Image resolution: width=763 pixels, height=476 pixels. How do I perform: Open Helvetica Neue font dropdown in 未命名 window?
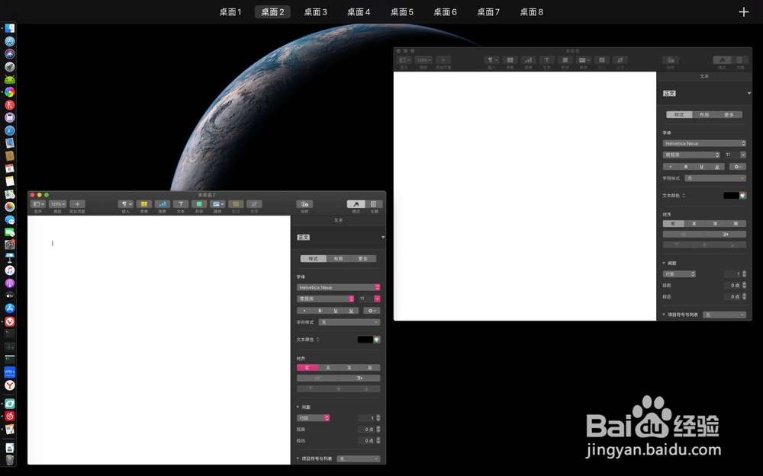point(704,143)
